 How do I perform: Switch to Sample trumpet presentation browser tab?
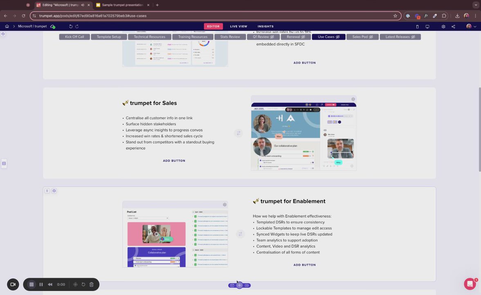[x=123, y=5]
